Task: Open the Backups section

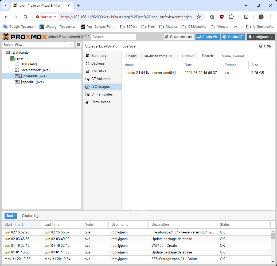Action: 102,63
